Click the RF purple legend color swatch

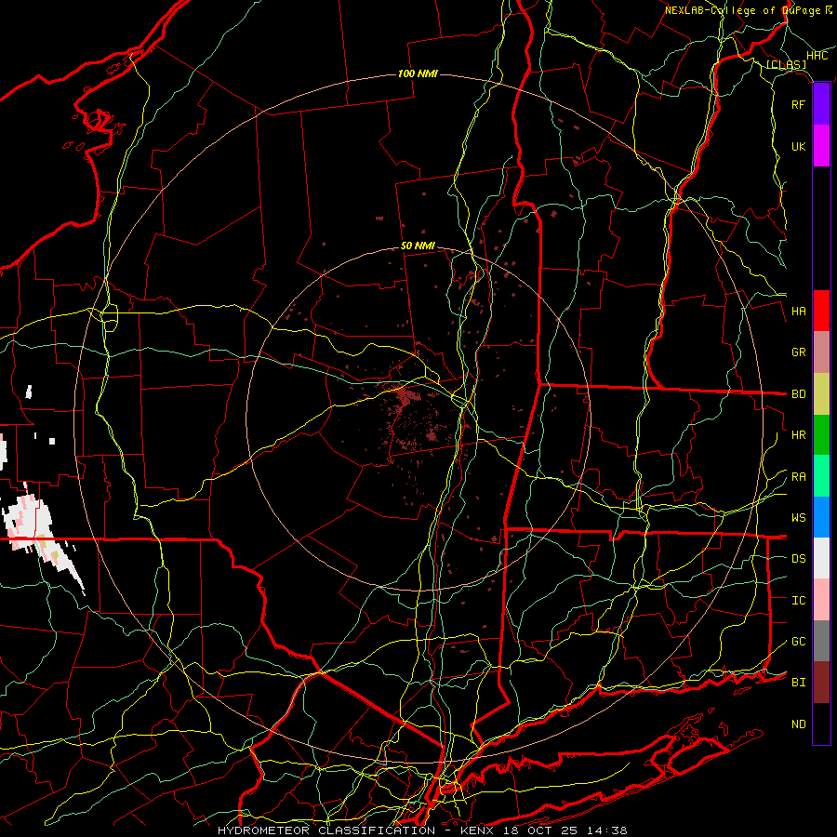tap(821, 104)
